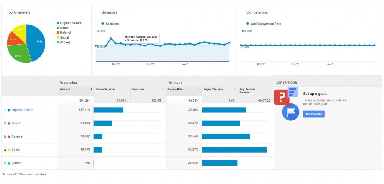384x184 pixels.
Task: Click the 28.63% bounce rate value
Action: coord(193,163)
